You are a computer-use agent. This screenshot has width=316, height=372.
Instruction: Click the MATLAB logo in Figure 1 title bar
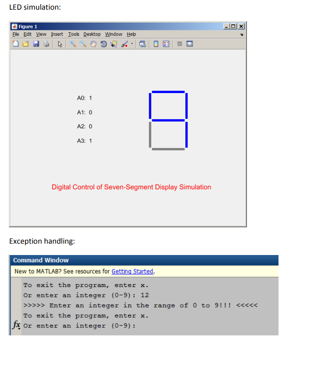14,27
